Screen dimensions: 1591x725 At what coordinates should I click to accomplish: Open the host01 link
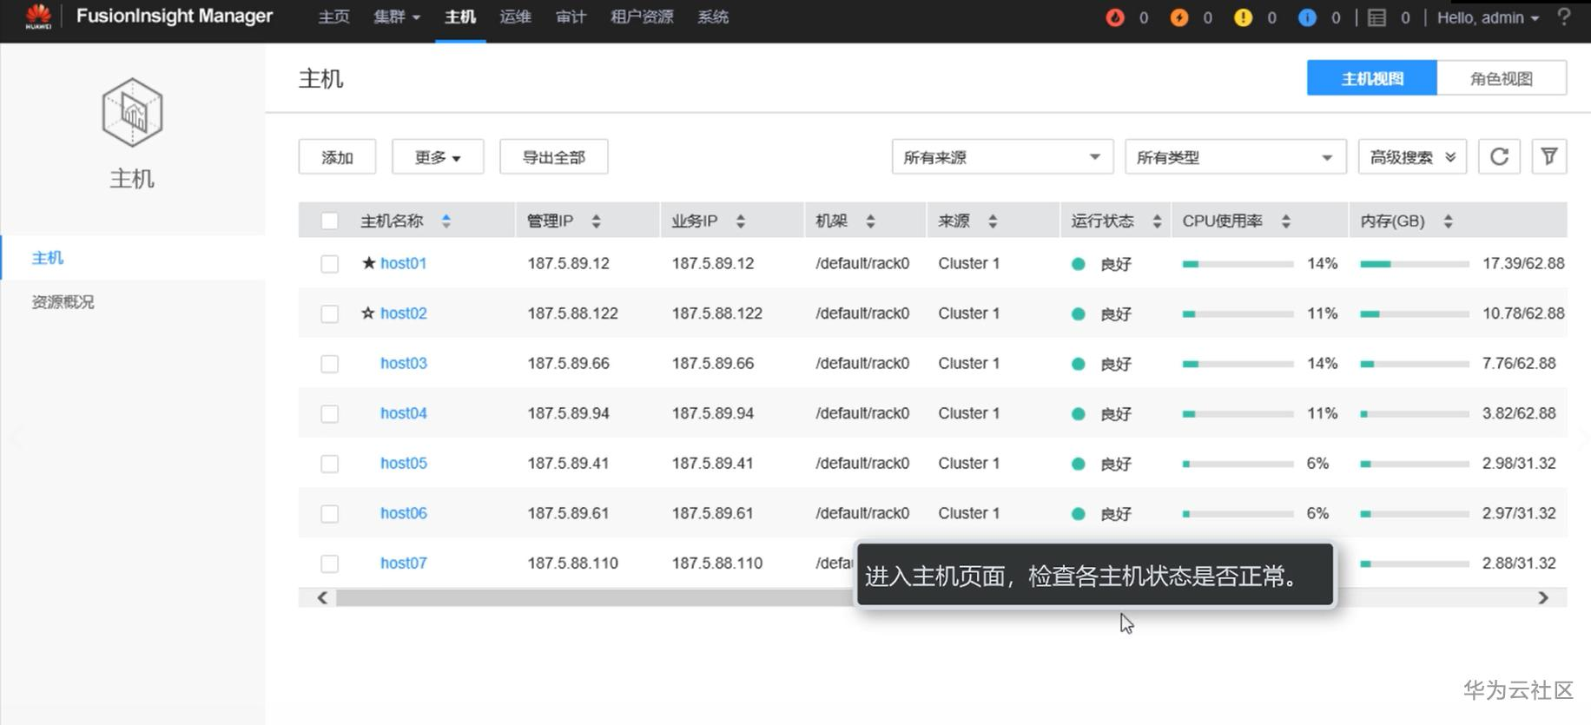(x=404, y=263)
